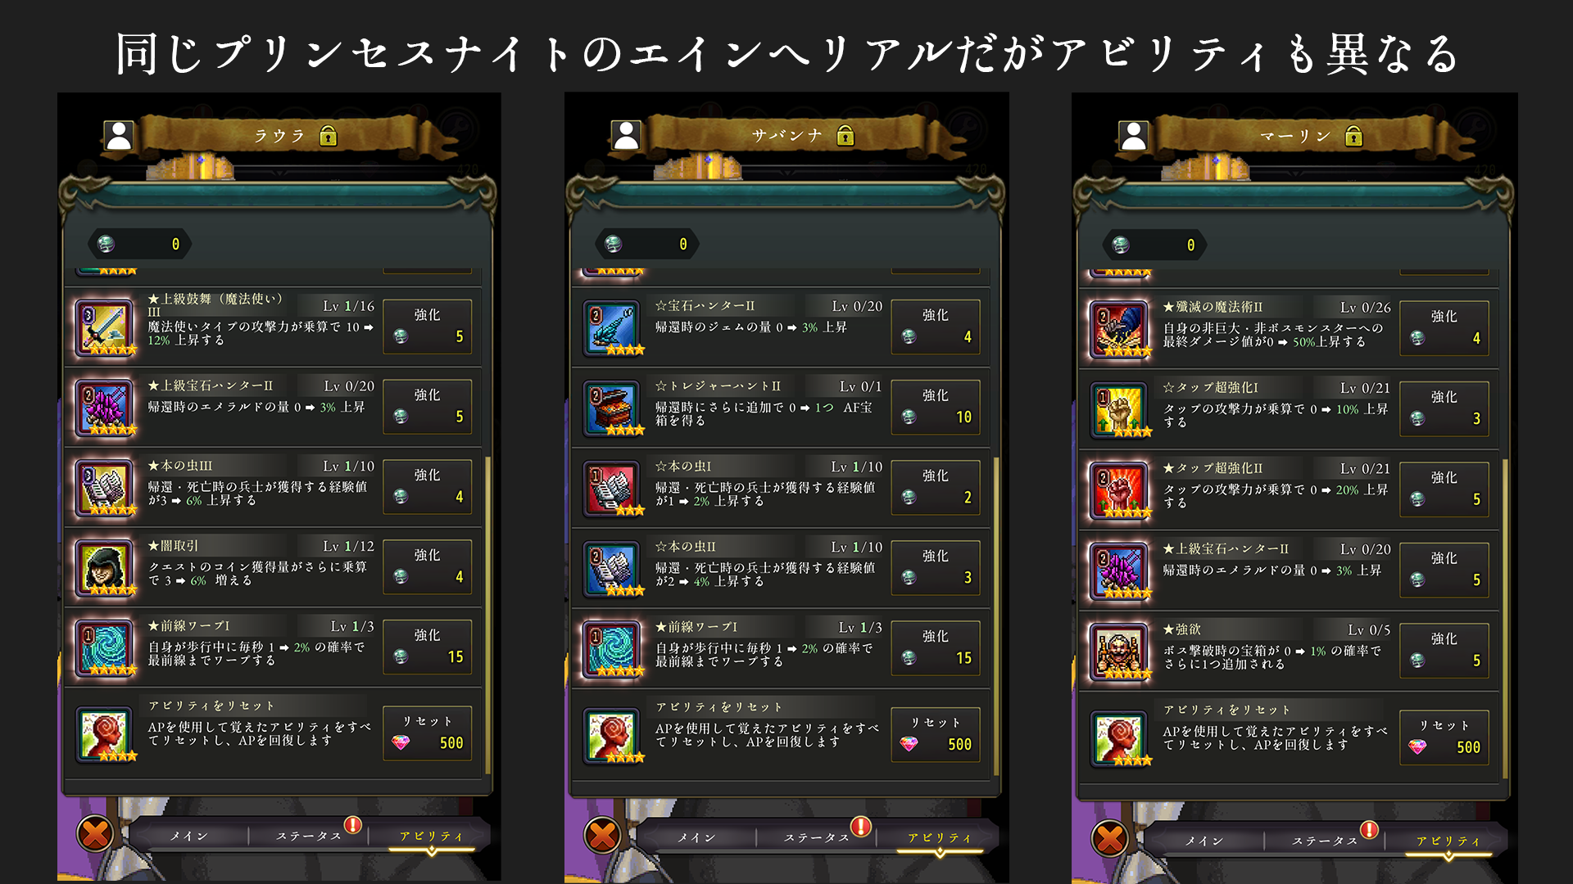1573x884 pixels.
Task: Toggle the lock icon beside マーリン
Action: [1353, 136]
